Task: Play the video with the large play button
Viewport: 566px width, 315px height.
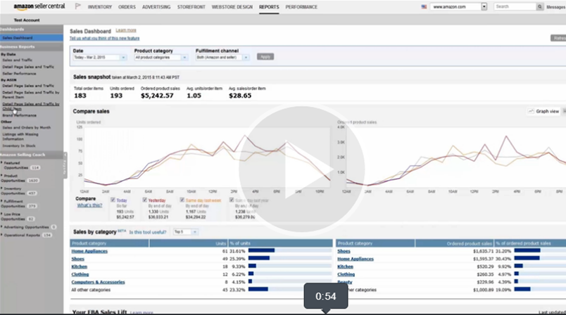Action: (302, 169)
